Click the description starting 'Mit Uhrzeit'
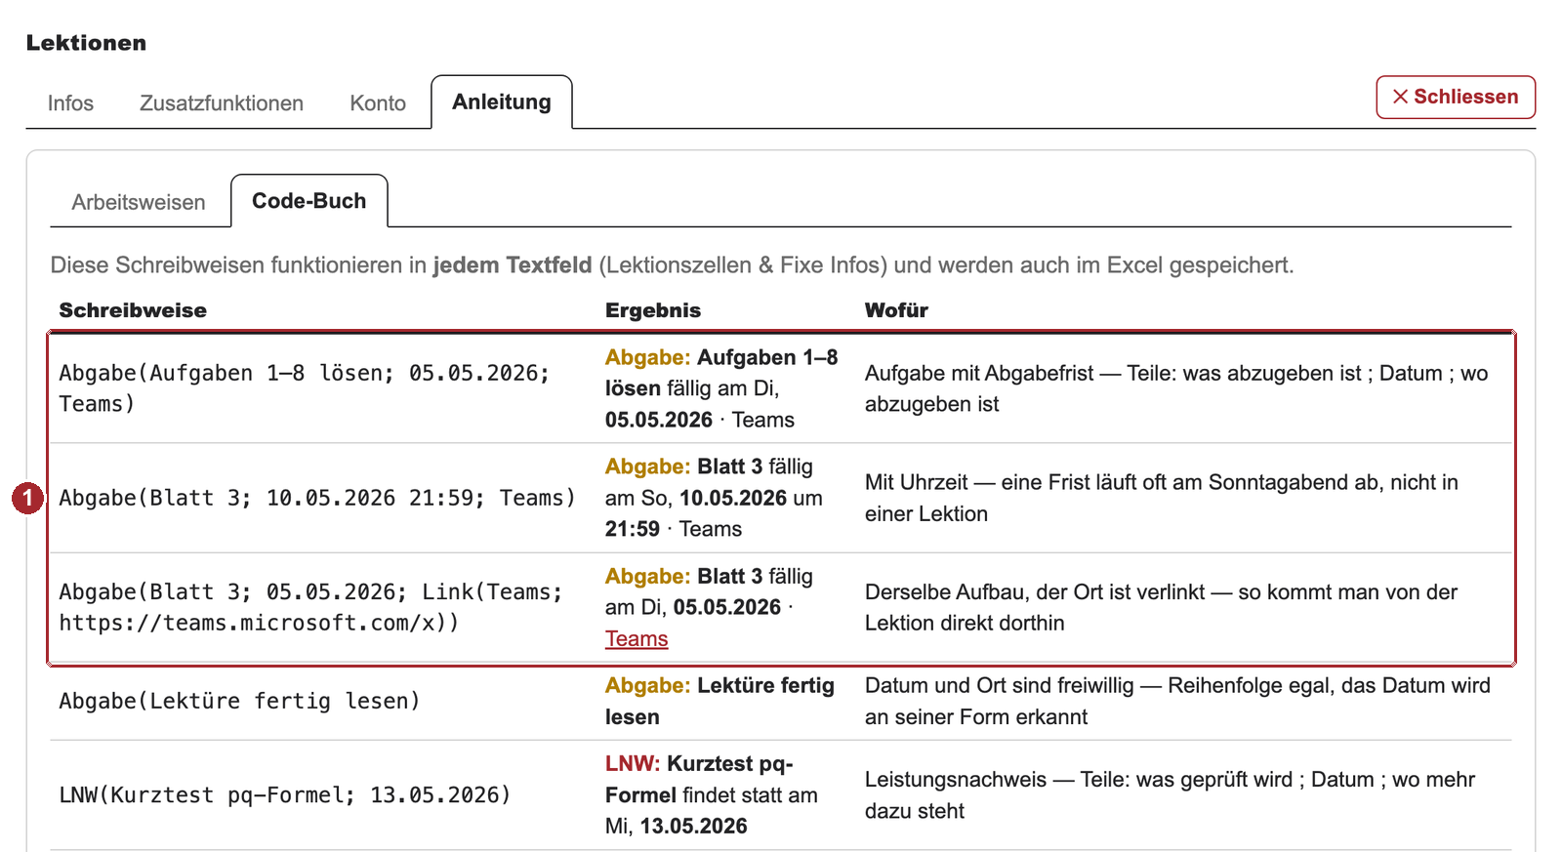Viewport: 1562px width, 852px height. 1162,498
